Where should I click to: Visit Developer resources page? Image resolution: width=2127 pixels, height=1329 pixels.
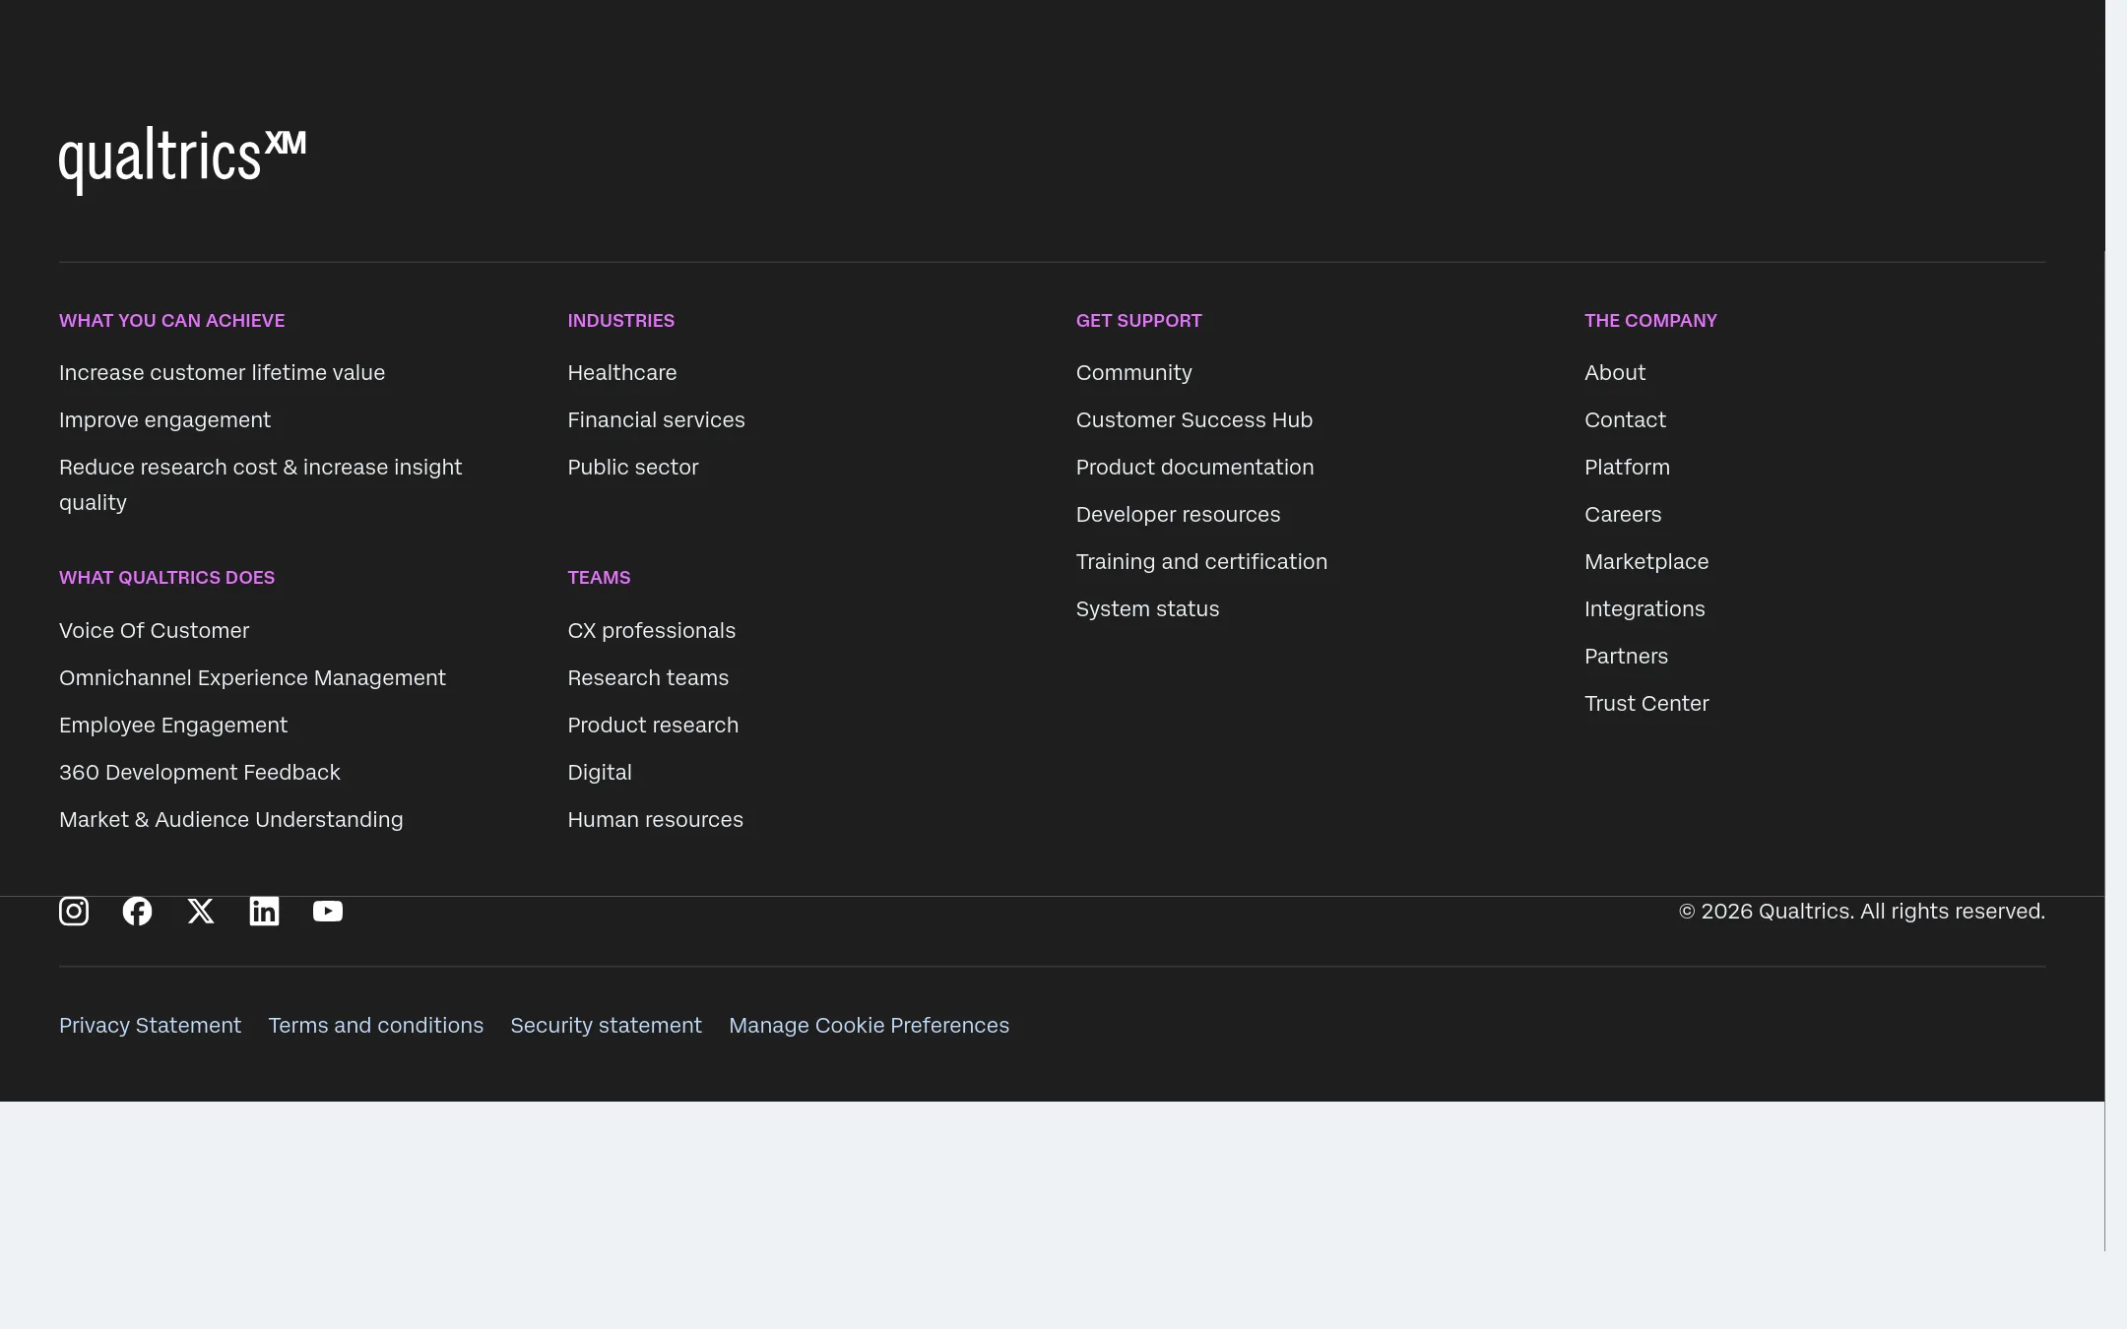point(1178,515)
